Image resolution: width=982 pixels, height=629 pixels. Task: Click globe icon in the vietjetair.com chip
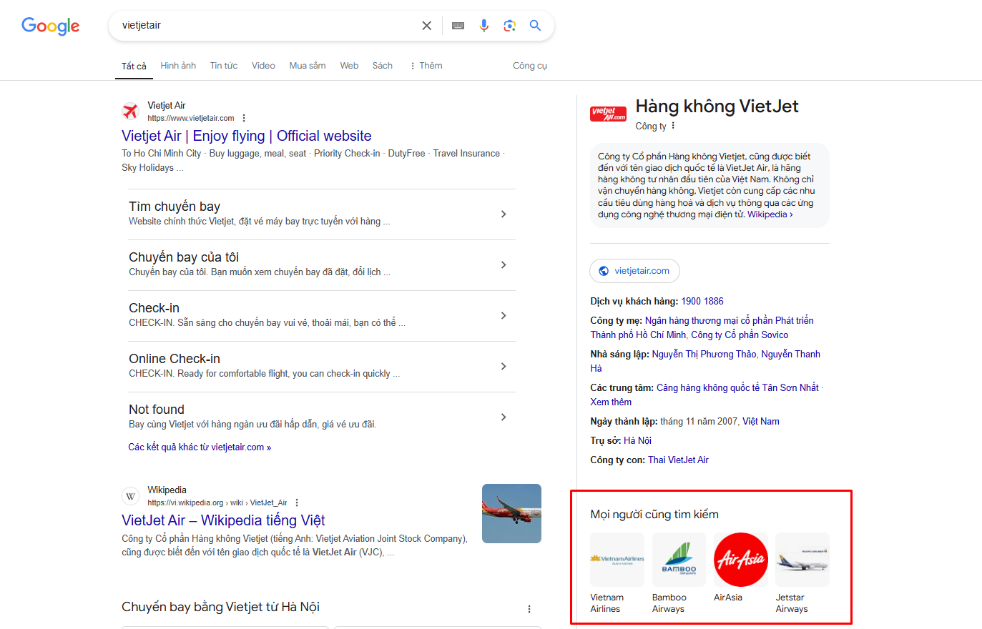604,271
